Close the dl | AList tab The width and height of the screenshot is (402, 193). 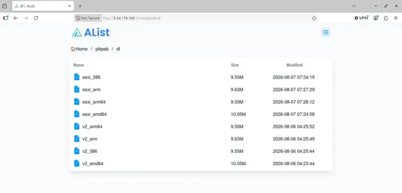[69, 6]
